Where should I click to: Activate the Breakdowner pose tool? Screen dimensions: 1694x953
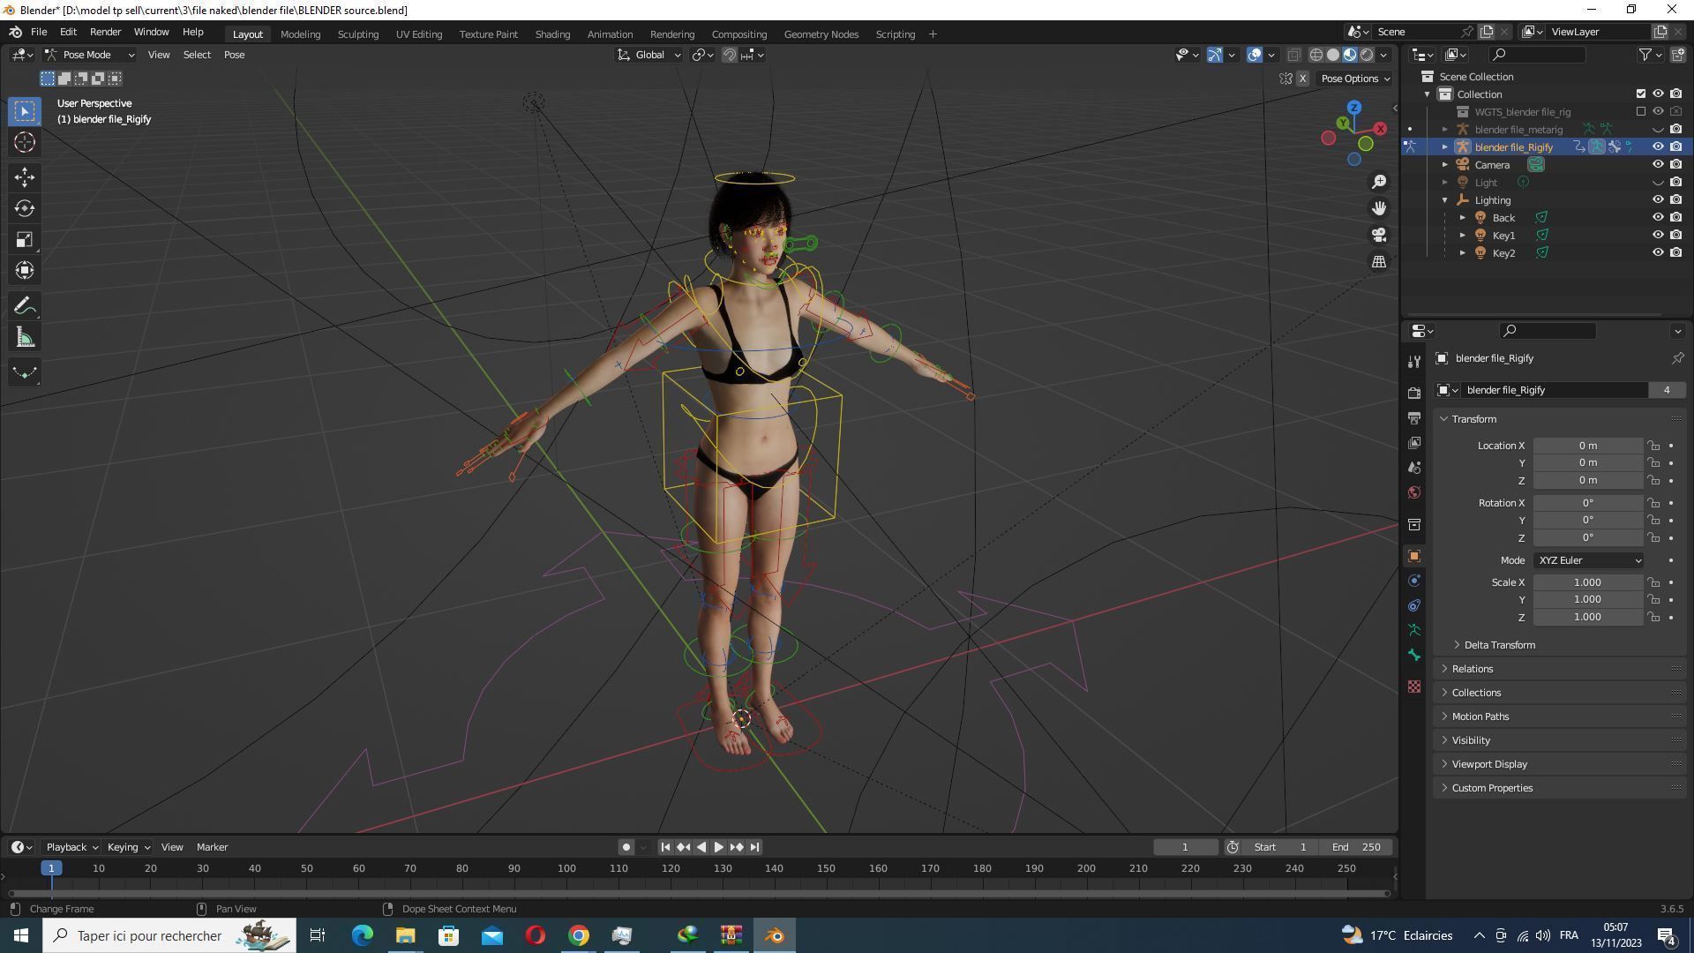tap(25, 372)
